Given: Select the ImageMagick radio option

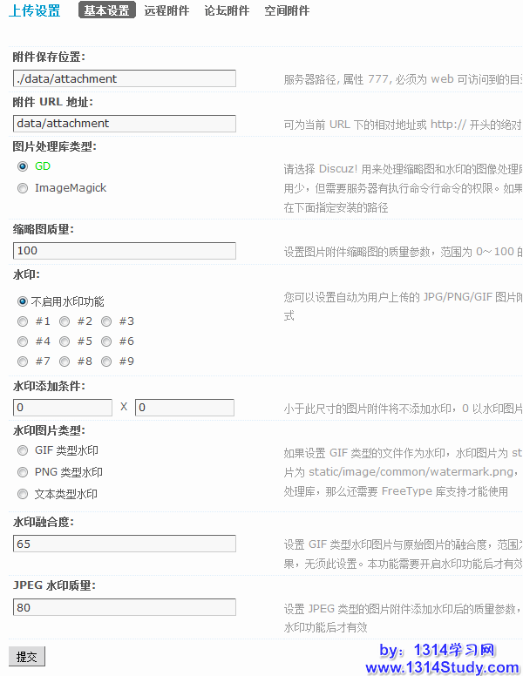Looking at the screenshot, I should pos(23,187).
